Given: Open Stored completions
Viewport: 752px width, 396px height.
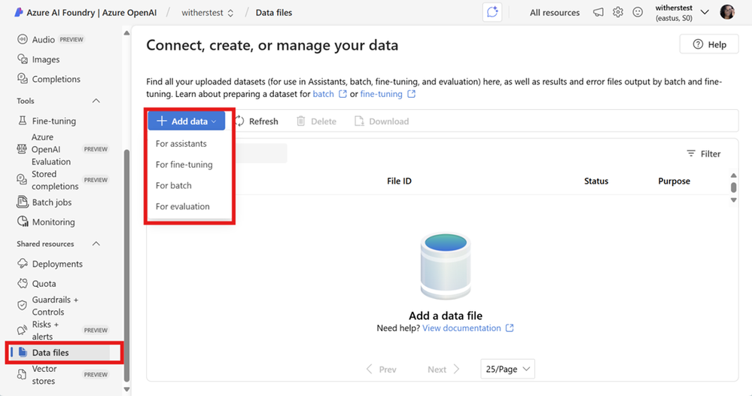Looking at the screenshot, I should click(x=55, y=180).
